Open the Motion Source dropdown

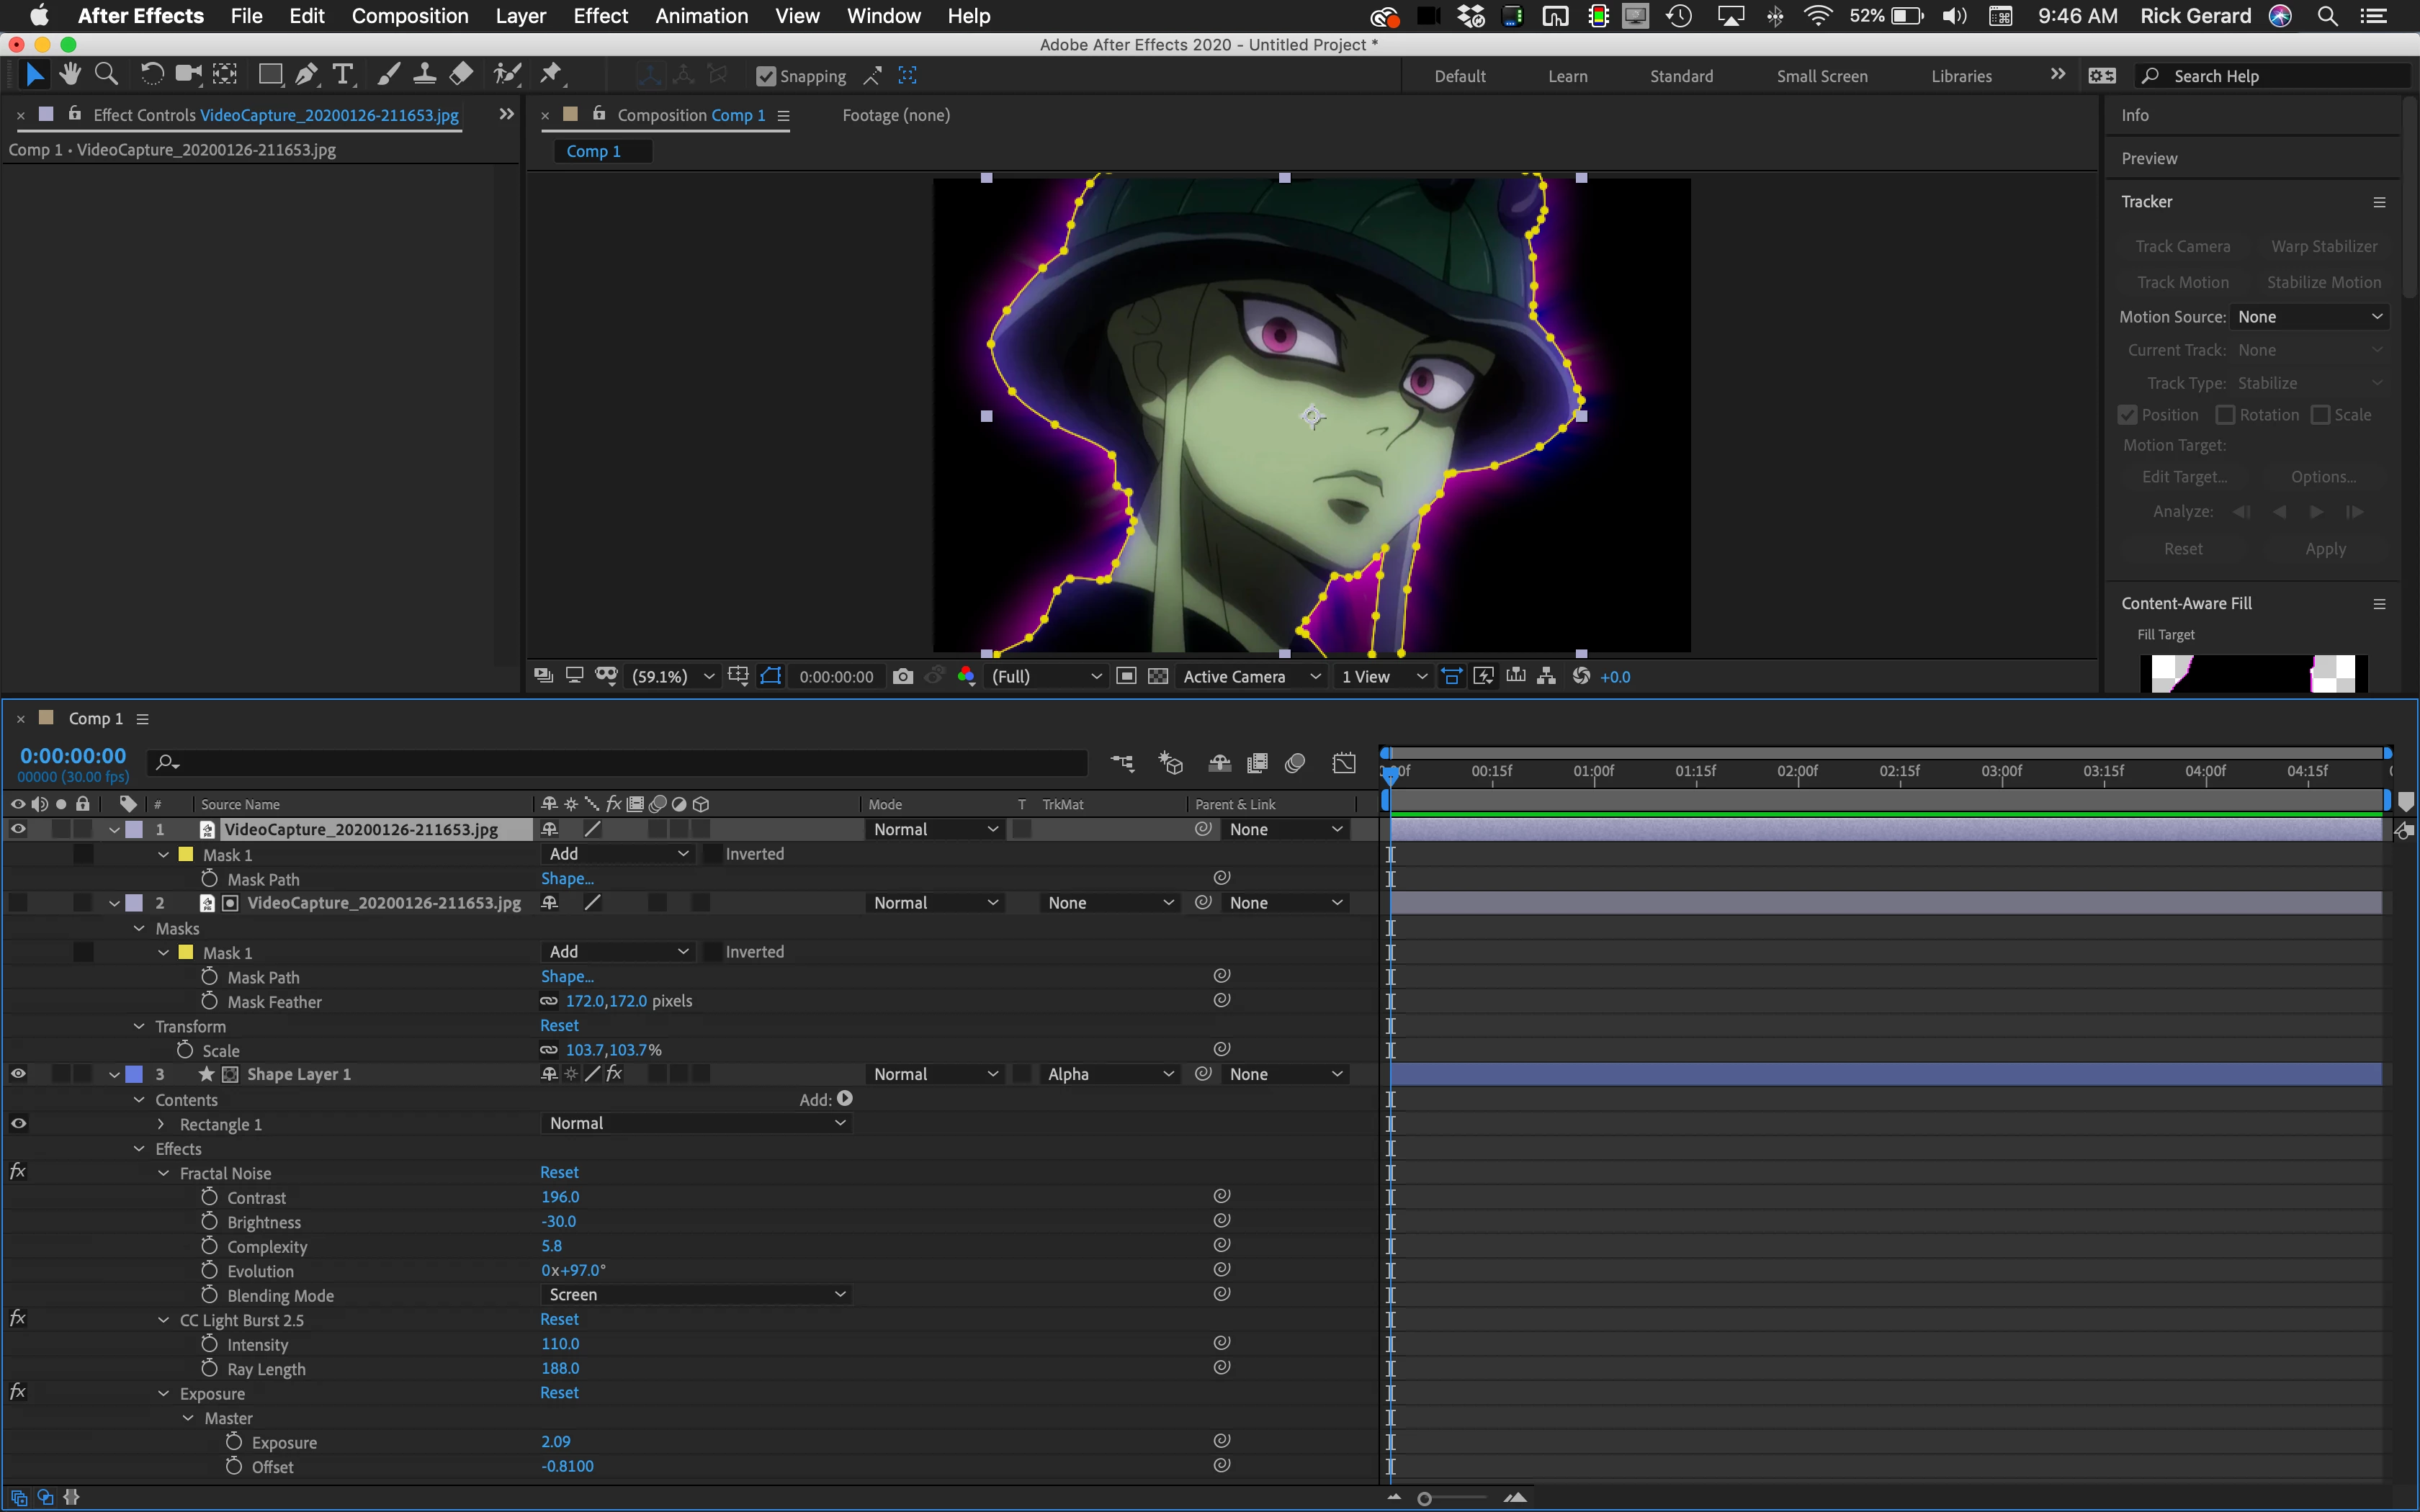[2309, 317]
